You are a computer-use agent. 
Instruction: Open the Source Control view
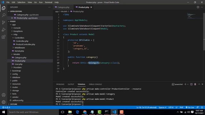pyautogui.click(x=4, y=22)
